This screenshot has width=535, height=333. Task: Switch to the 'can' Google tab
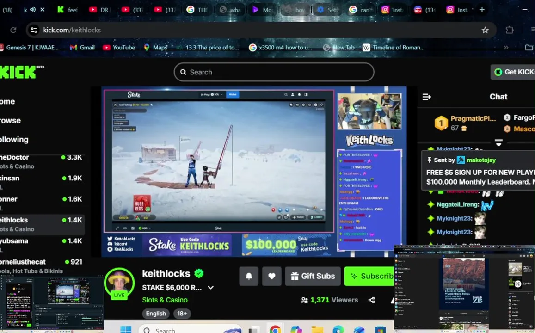click(x=360, y=10)
